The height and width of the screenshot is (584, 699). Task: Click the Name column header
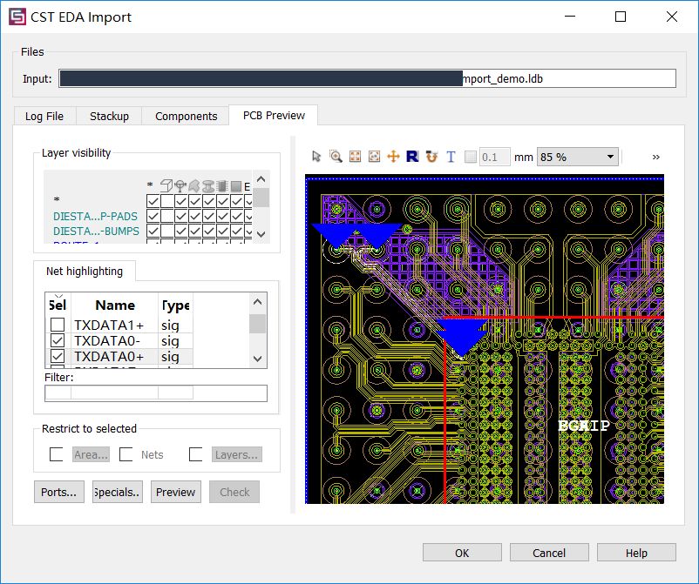coord(115,305)
